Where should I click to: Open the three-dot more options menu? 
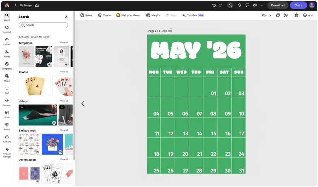(263, 5)
